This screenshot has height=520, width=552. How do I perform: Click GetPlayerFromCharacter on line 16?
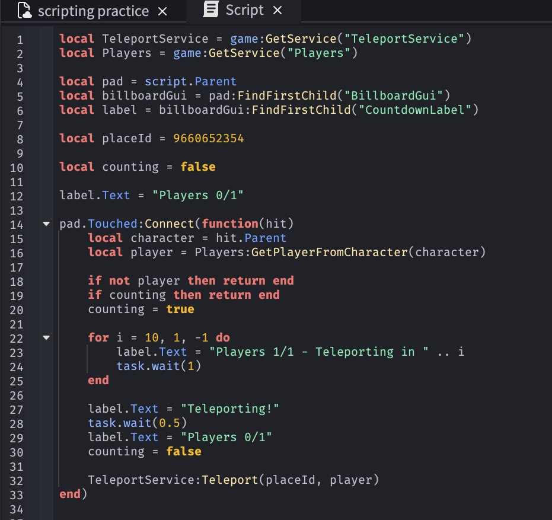329,252
